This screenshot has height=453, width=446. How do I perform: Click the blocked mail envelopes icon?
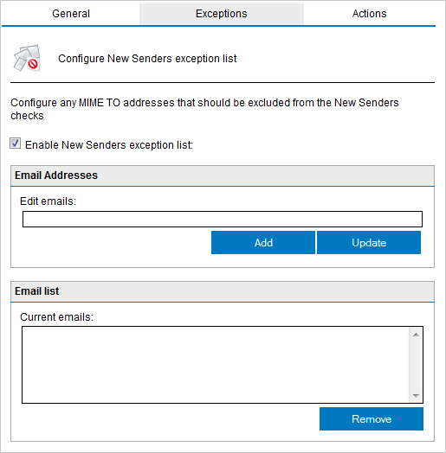click(x=27, y=59)
